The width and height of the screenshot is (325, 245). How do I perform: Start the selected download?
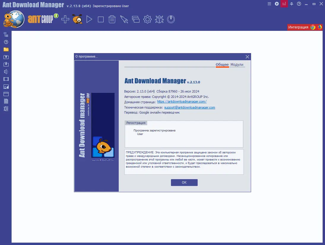pos(89,19)
